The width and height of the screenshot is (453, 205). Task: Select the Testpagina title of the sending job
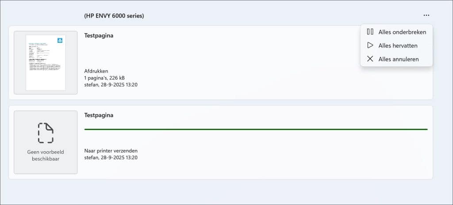pos(99,115)
